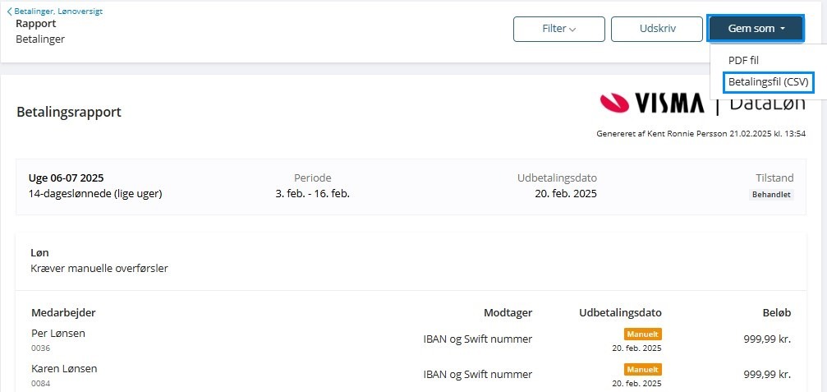
Task: Select employee Per Lønsen
Action: [58, 334]
